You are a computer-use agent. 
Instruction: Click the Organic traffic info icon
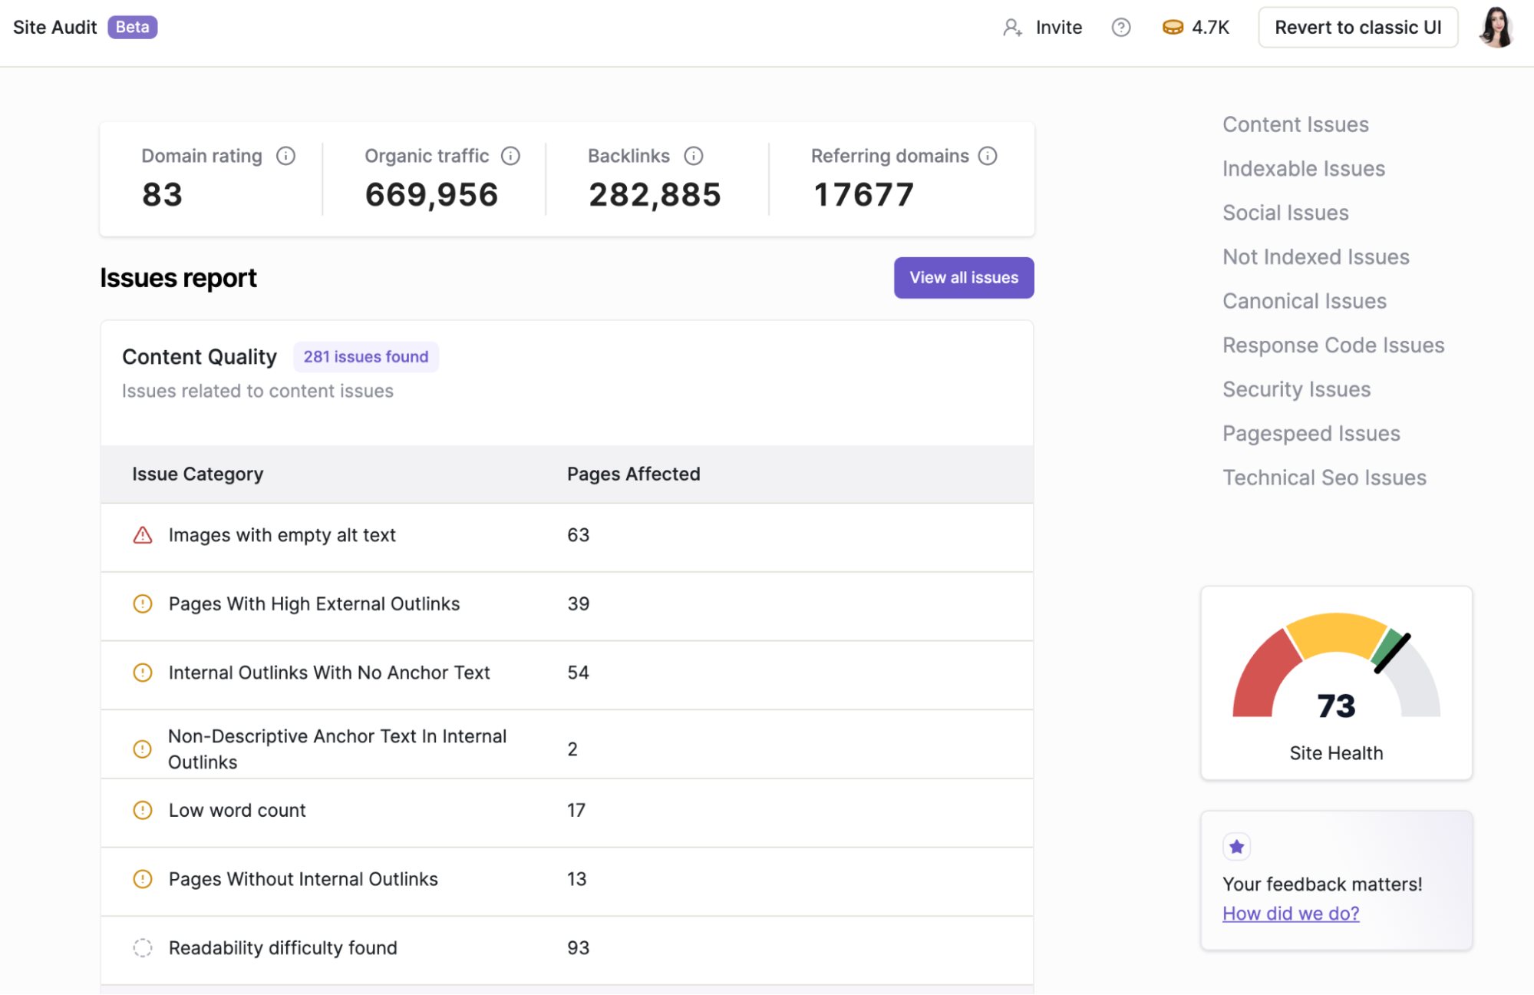click(510, 155)
